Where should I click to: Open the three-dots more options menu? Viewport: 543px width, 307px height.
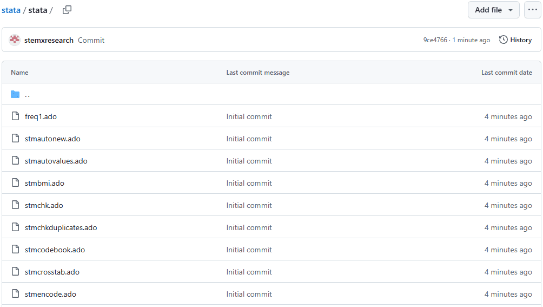(532, 10)
